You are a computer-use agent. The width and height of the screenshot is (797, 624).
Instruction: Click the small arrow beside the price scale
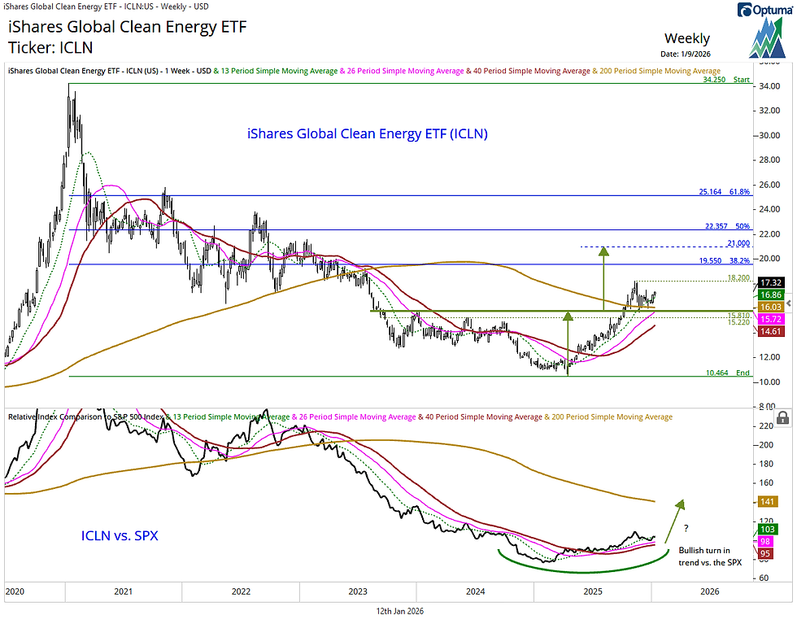coord(789,303)
